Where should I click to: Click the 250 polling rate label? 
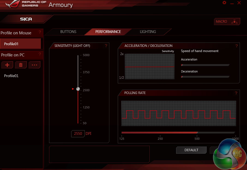(160, 138)
